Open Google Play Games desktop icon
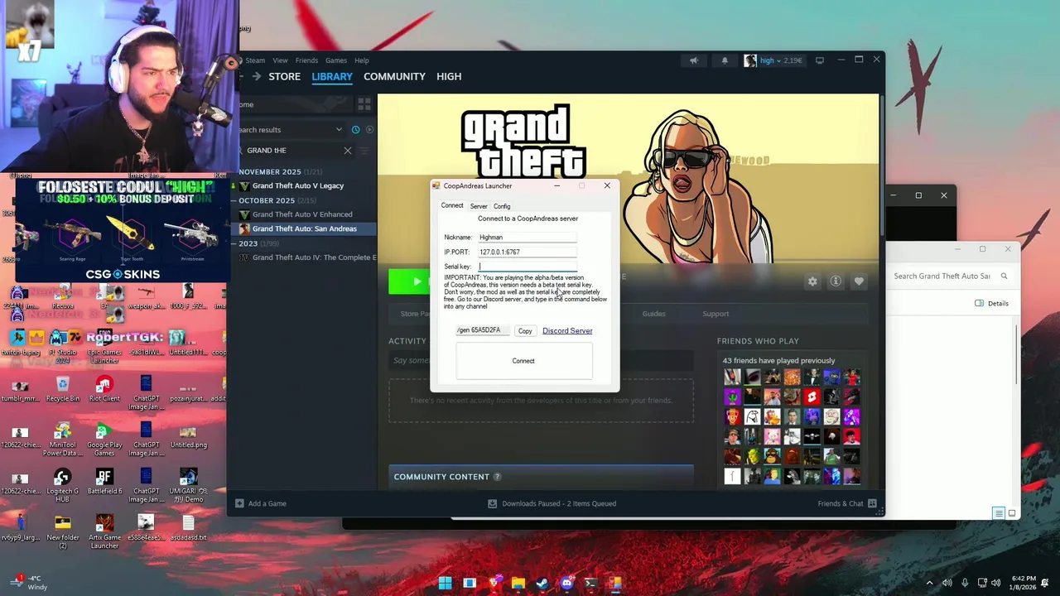Viewport: 1060px width, 596px height. click(x=104, y=440)
